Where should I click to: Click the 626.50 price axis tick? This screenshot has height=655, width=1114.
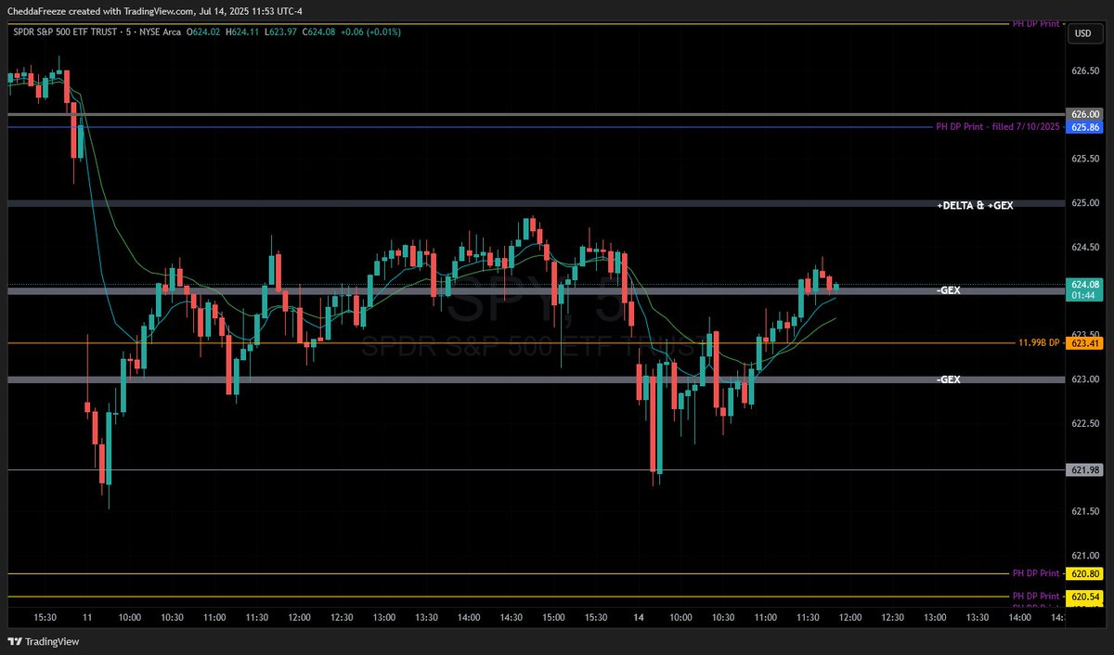pos(1085,71)
